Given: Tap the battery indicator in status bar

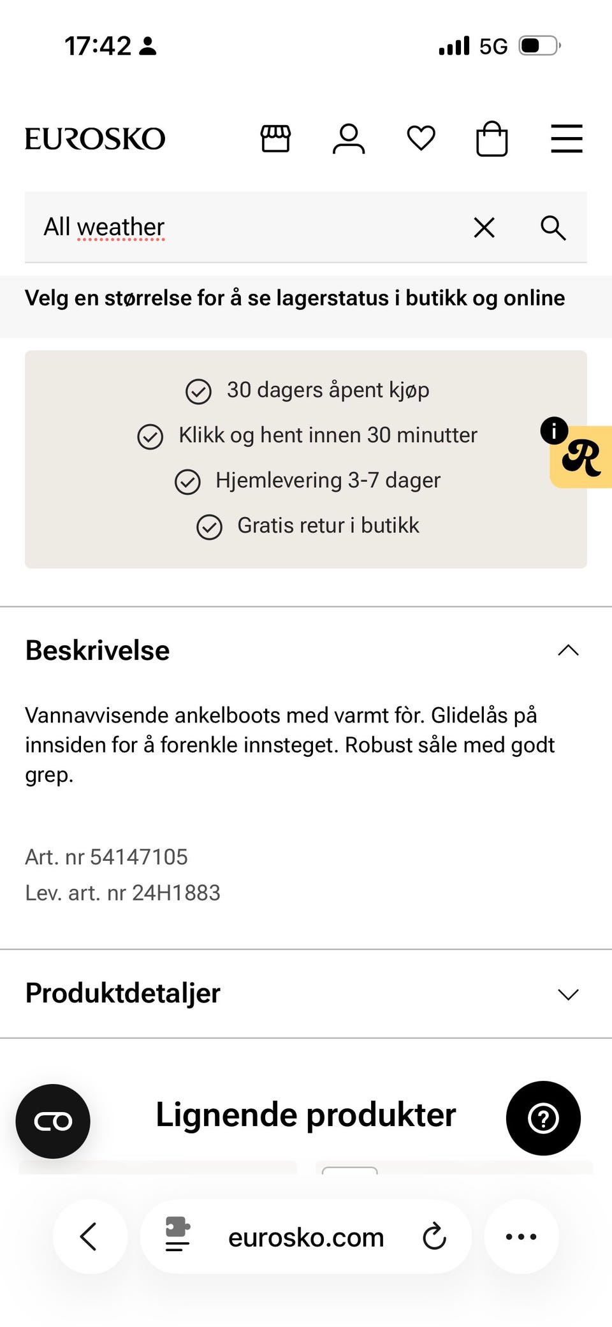Looking at the screenshot, I should pyautogui.click(x=539, y=45).
